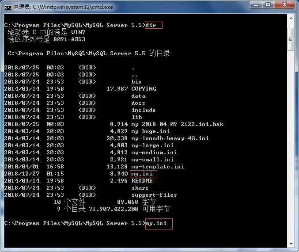Minimize the command prompt window
Screen dimensions: 299x252
coord(257,5)
